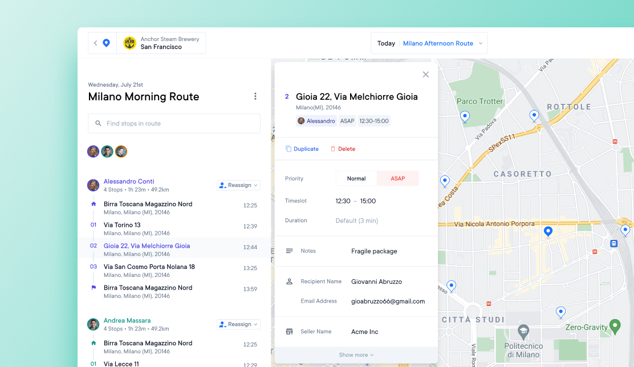The image size is (634, 367).
Task: Open the Reassign dropdown for Andrea Massara
Action: (x=238, y=324)
